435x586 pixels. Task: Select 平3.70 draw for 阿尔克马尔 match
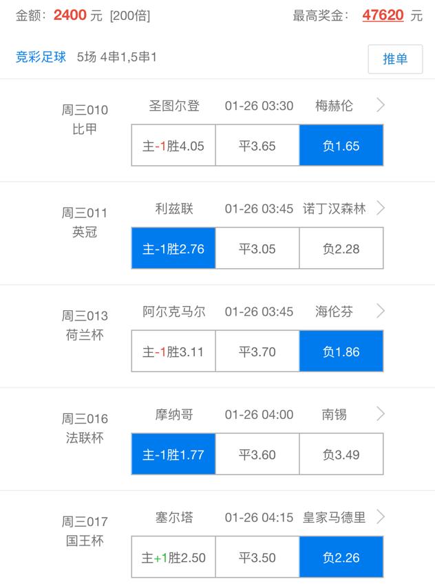coord(257,351)
